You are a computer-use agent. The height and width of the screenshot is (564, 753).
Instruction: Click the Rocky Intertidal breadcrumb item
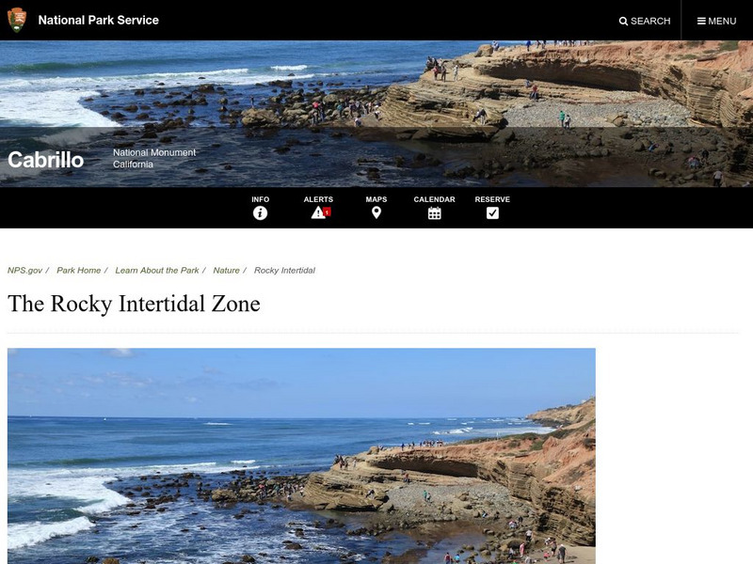[284, 271]
